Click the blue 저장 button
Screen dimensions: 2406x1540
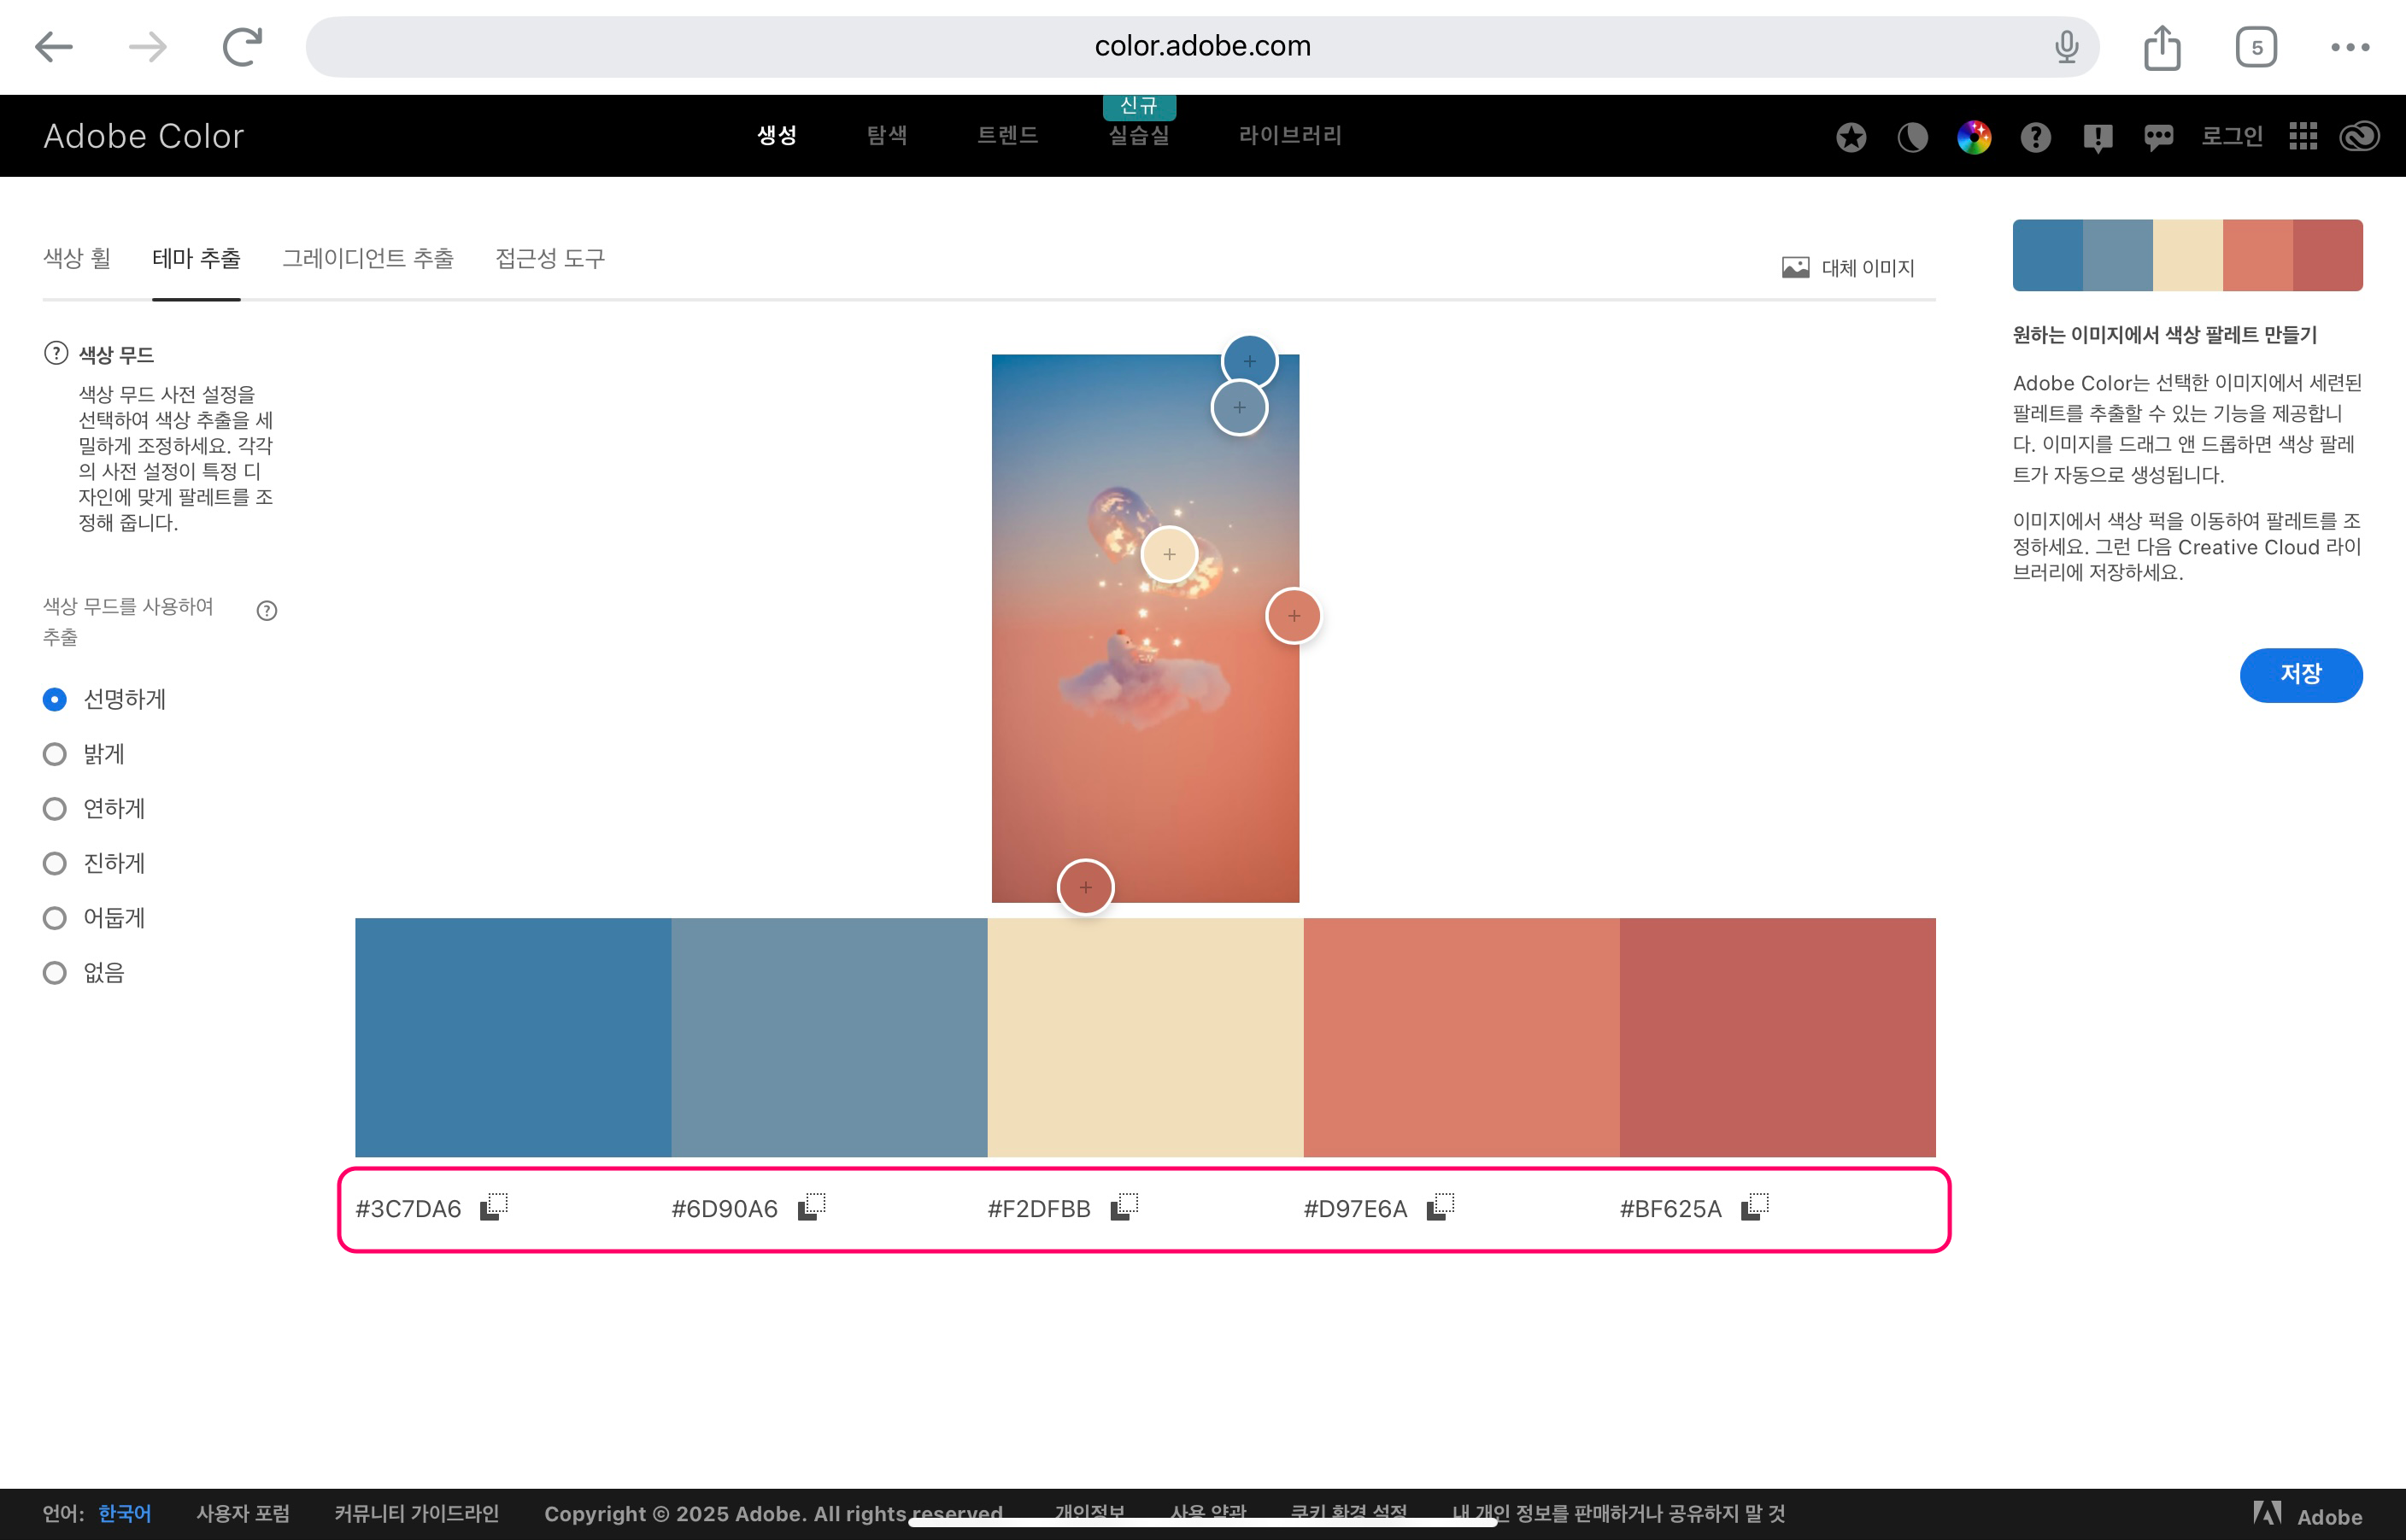coord(2300,675)
